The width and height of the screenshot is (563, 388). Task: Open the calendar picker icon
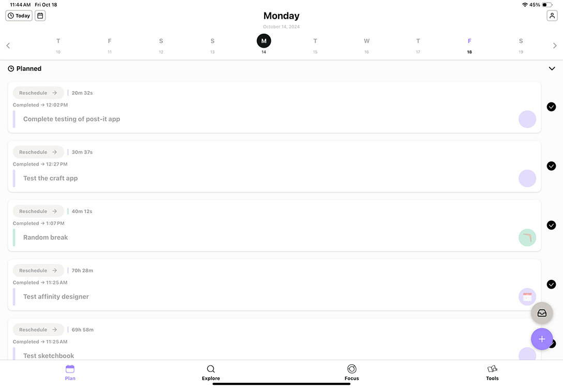click(x=40, y=16)
